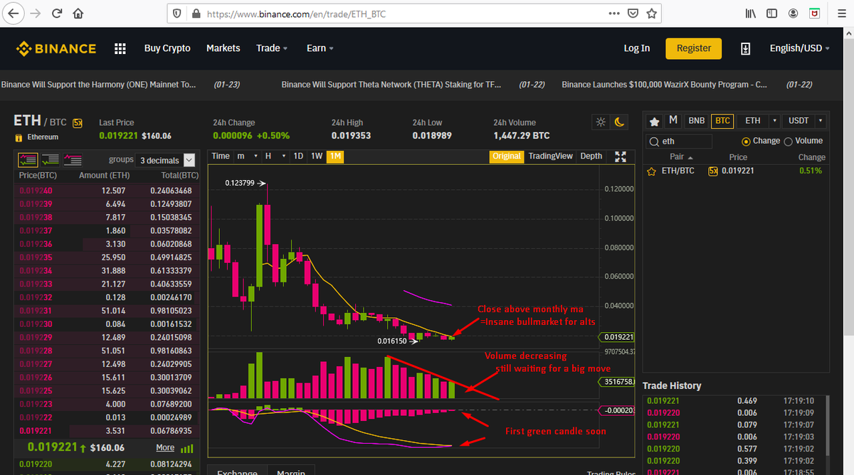Show the combined order book view
The width and height of the screenshot is (854, 475).
pos(28,160)
